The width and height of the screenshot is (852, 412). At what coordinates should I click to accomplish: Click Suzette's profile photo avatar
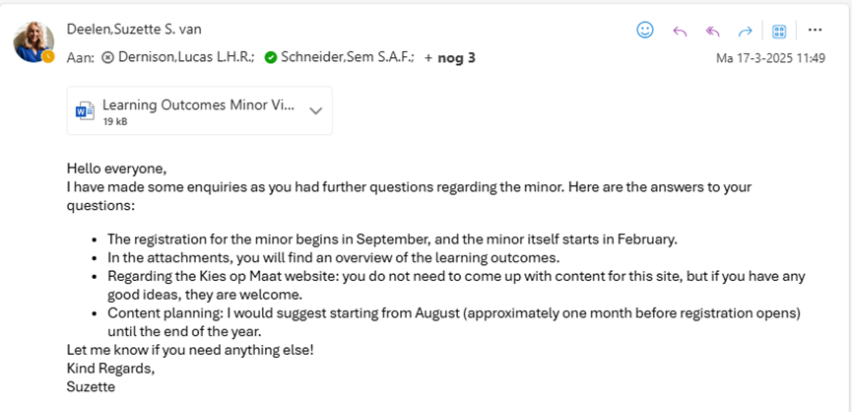33,40
